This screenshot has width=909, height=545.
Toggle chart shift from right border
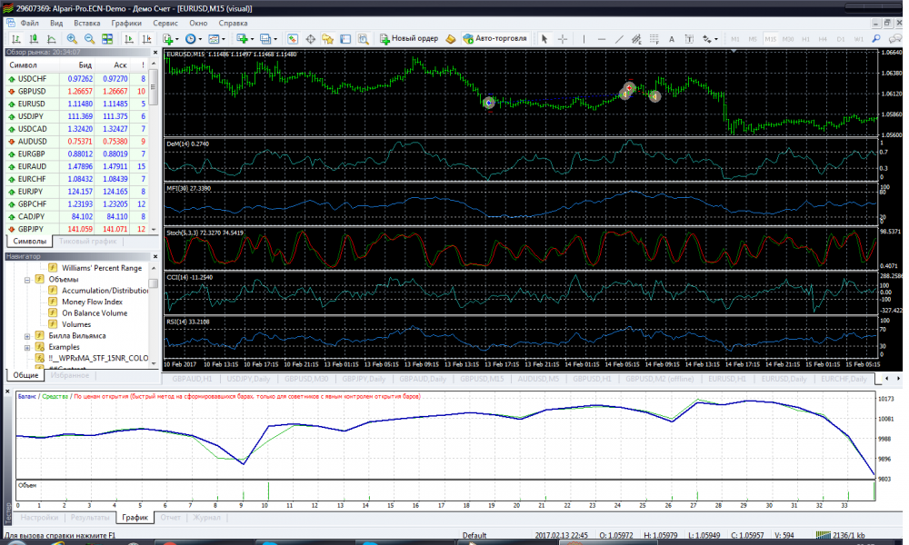pyautogui.click(x=146, y=39)
